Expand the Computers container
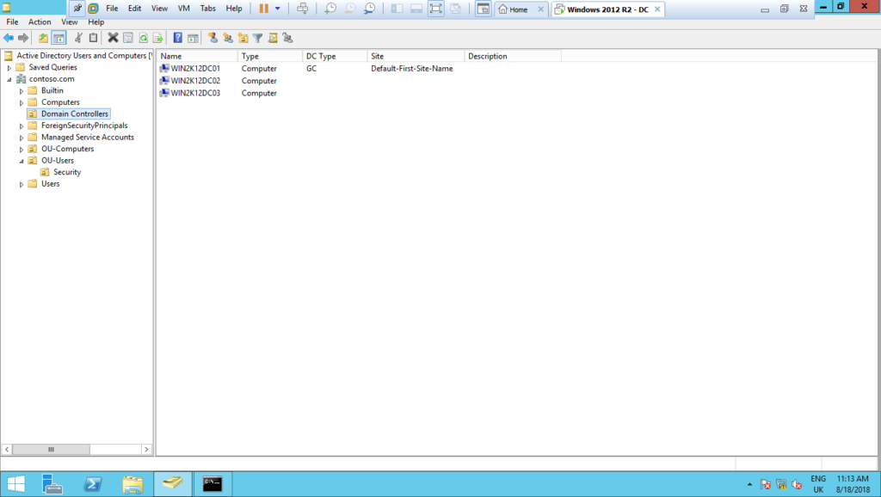This screenshot has height=497, width=881. (22, 103)
